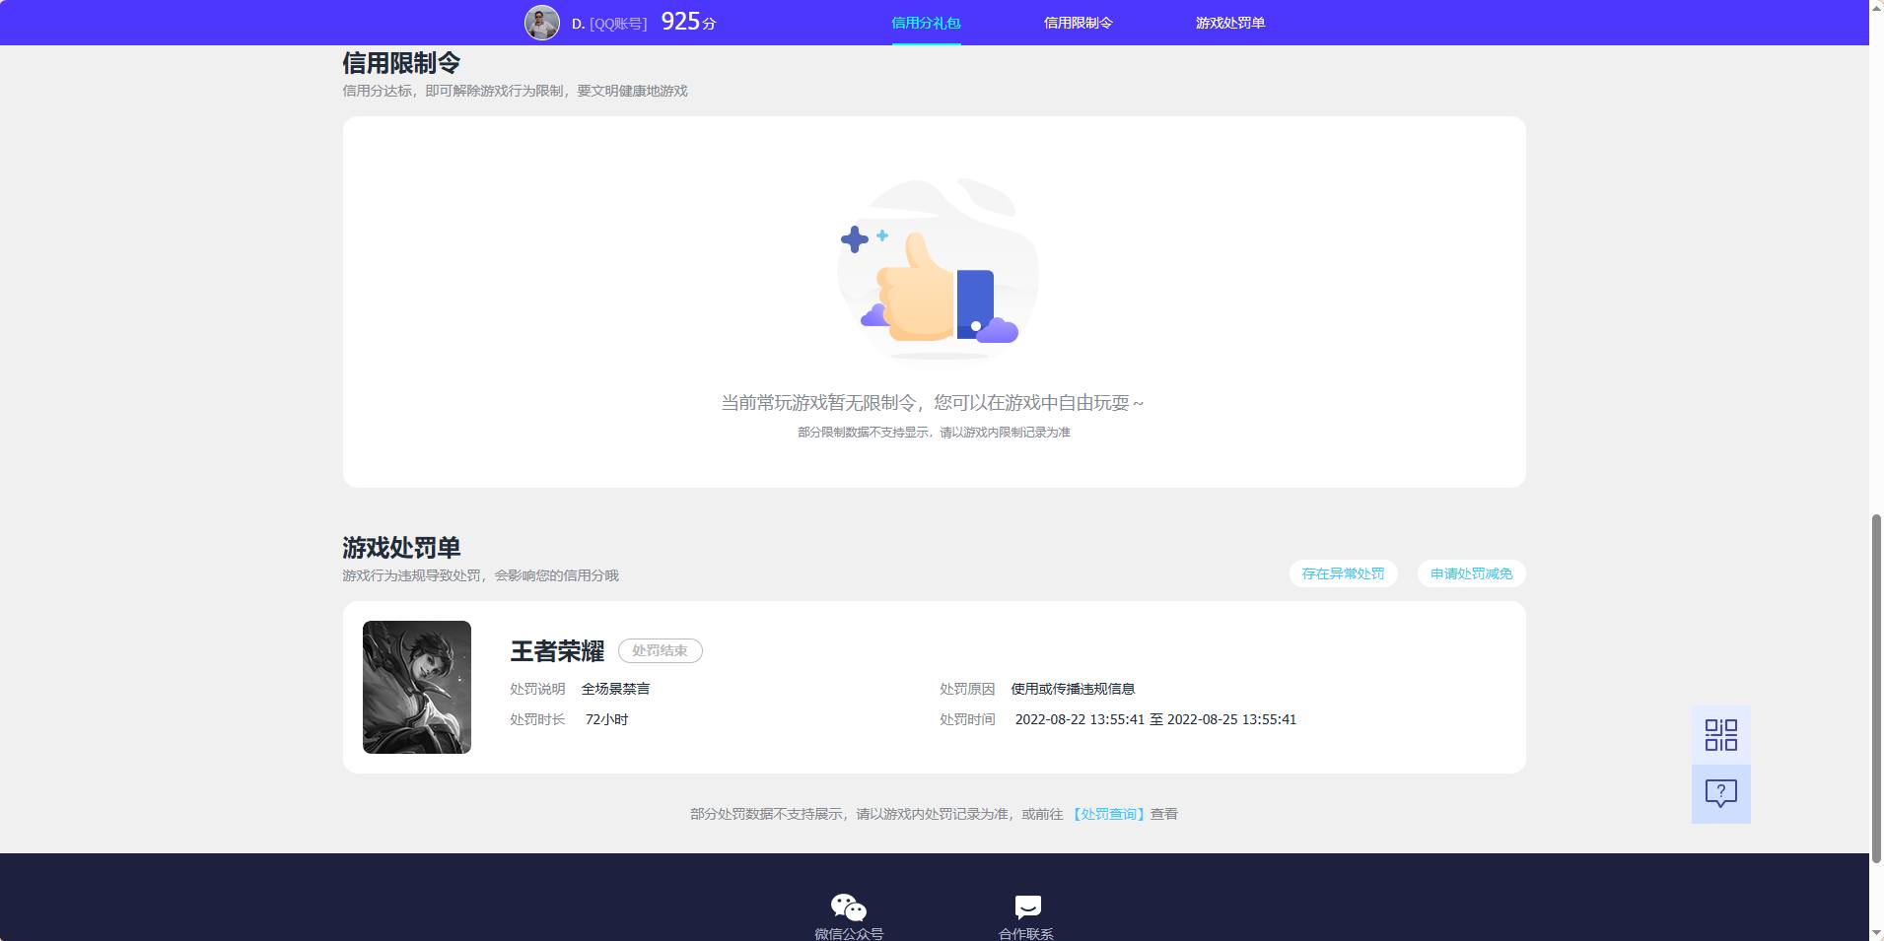Click the 信用限制令 section heading
This screenshot has height=941, width=1884.
[401, 63]
